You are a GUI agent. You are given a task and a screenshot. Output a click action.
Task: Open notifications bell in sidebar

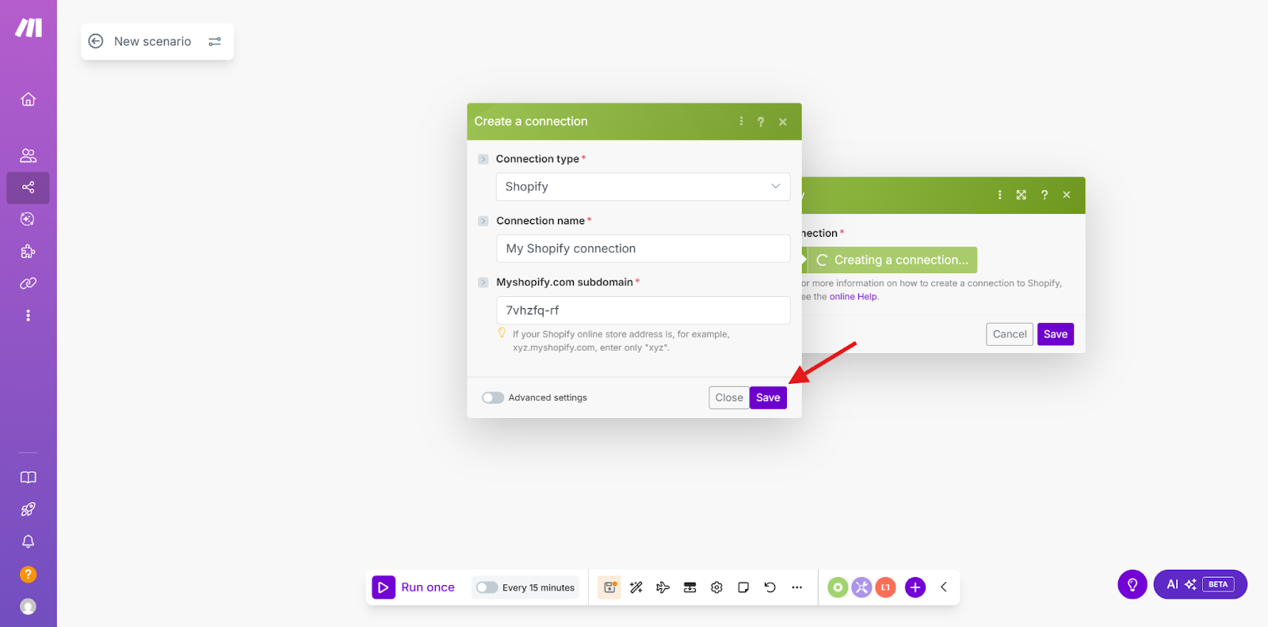(x=29, y=541)
